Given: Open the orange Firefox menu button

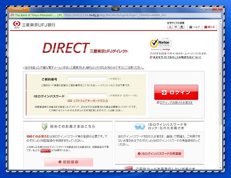Looking at the screenshot, I should click(19, 9).
